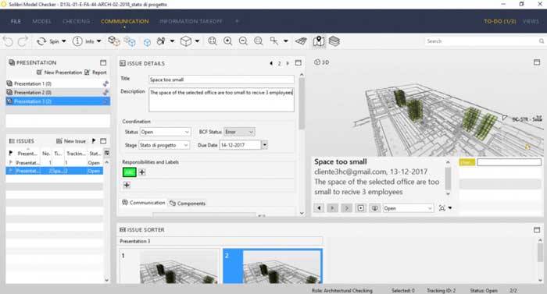Click the zoom window magnifier icon
The height and width of the screenshot is (294, 547).
tap(259, 41)
